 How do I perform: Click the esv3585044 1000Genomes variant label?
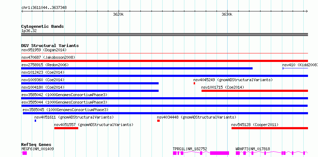tap(64, 102)
